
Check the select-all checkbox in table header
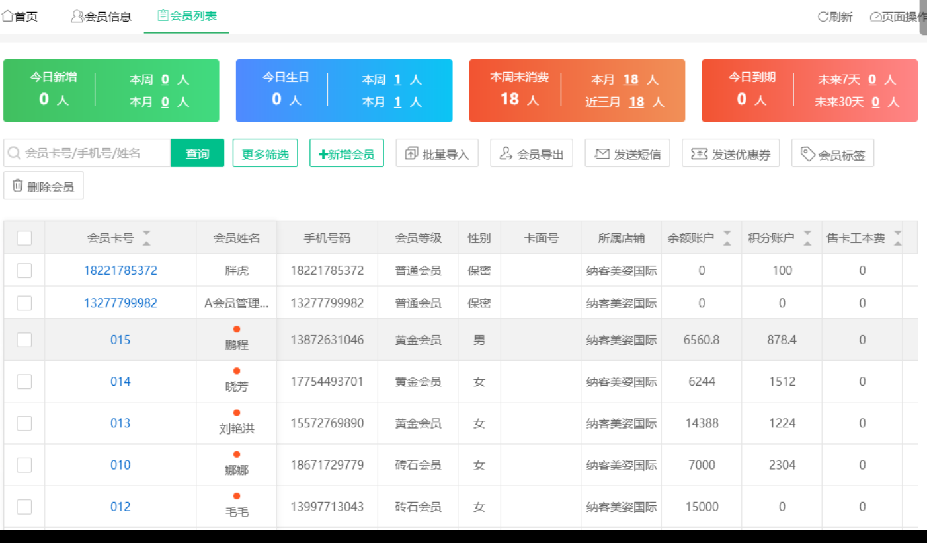(24, 238)
